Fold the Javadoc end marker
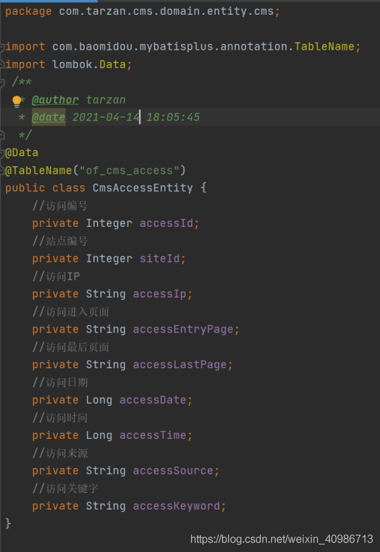 point(2,135)
